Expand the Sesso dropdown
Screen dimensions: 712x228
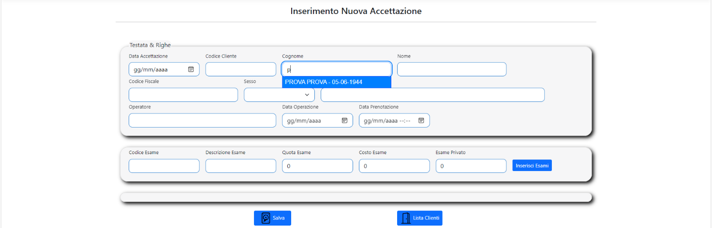(x=279, y=95)
